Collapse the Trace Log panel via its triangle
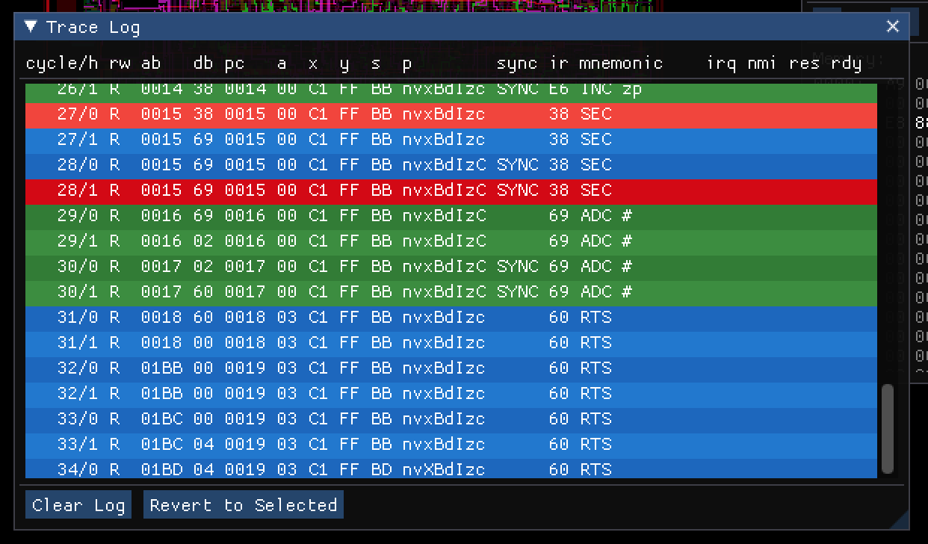Image resolution: width=928 pixels, height=544 pixels. 30,25
